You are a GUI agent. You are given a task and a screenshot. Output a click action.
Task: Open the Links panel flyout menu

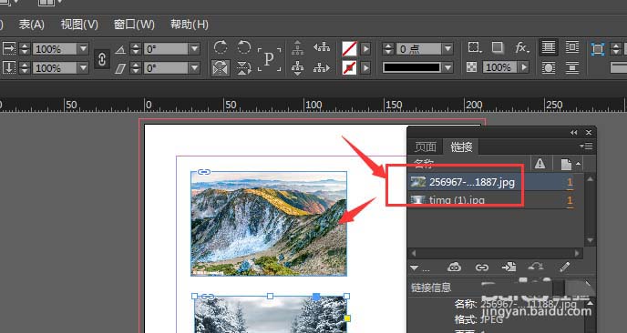click(586, 146)
